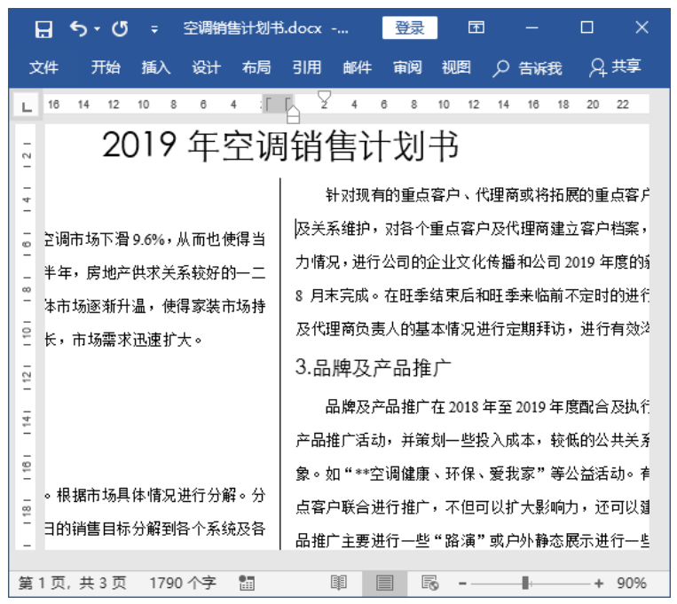The image size is (677, 604).
Task: Switch to the 引用 tab
Action: pyautogui.click(x=306, y=67)
